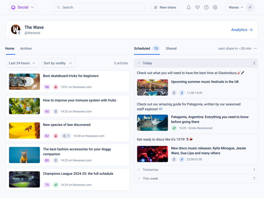Collapse the Today section
Screen dimensions: 264x198
click(x=196, y=63)
